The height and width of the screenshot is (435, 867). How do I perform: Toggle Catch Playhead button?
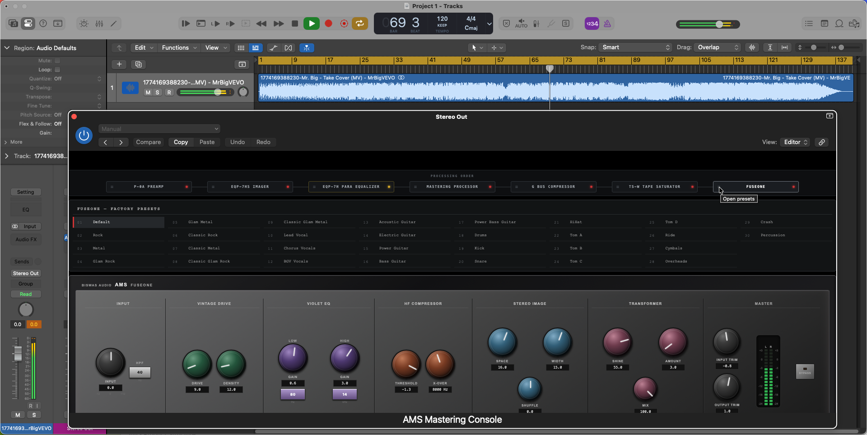[x=307, y=48]
